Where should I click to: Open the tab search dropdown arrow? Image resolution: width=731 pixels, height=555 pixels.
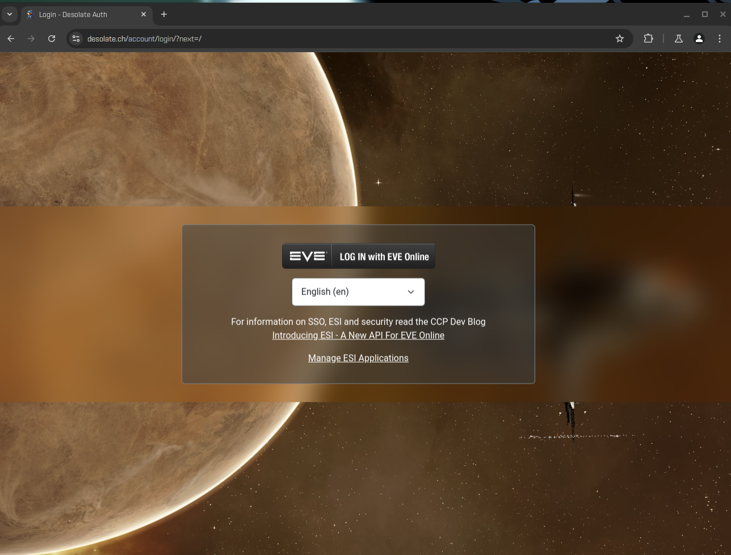(x=9, y=14)
